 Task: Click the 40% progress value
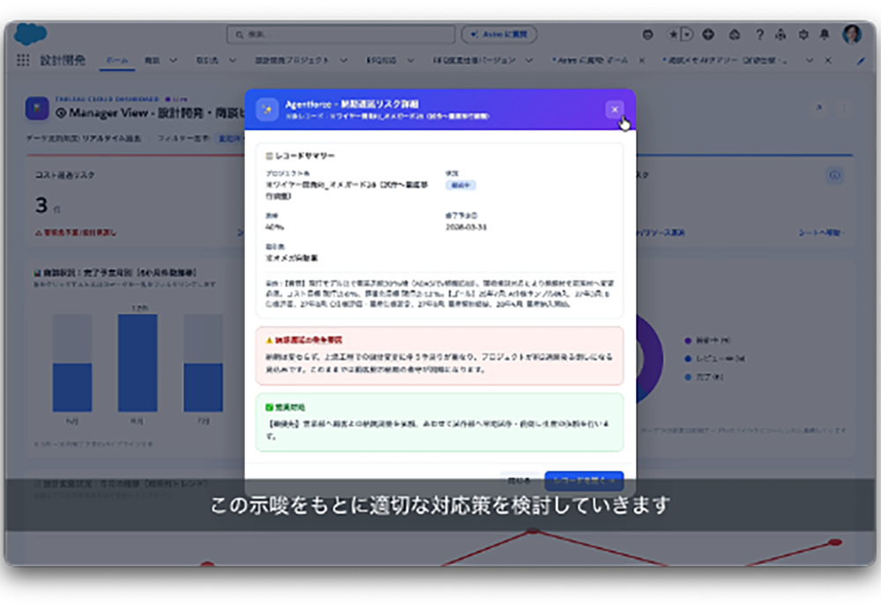click(274, 227)
